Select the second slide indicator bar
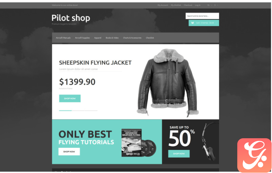 click(x=78, y=111)
